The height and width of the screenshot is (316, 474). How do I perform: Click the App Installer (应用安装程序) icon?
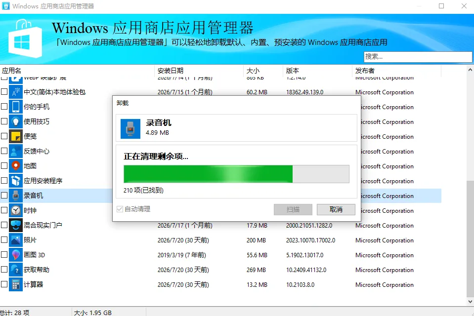pyautogui.click(x=16, y=181)
